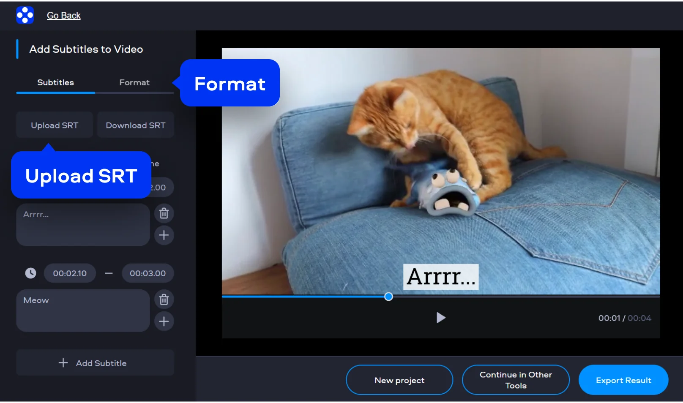Click the Export Result button
This screenshot has width=683, height=403.
(x=623, y=380)
